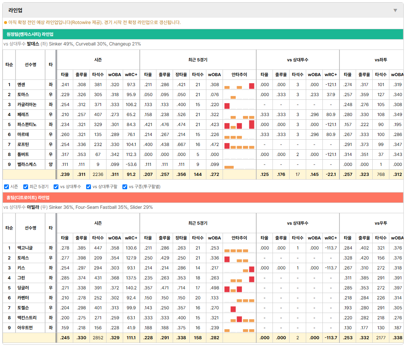
Task: Select player name 페레즈
Action: (23, 115)
